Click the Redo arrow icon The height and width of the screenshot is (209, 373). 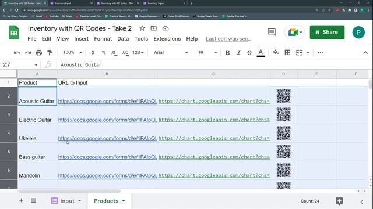(x=28, y=53)
